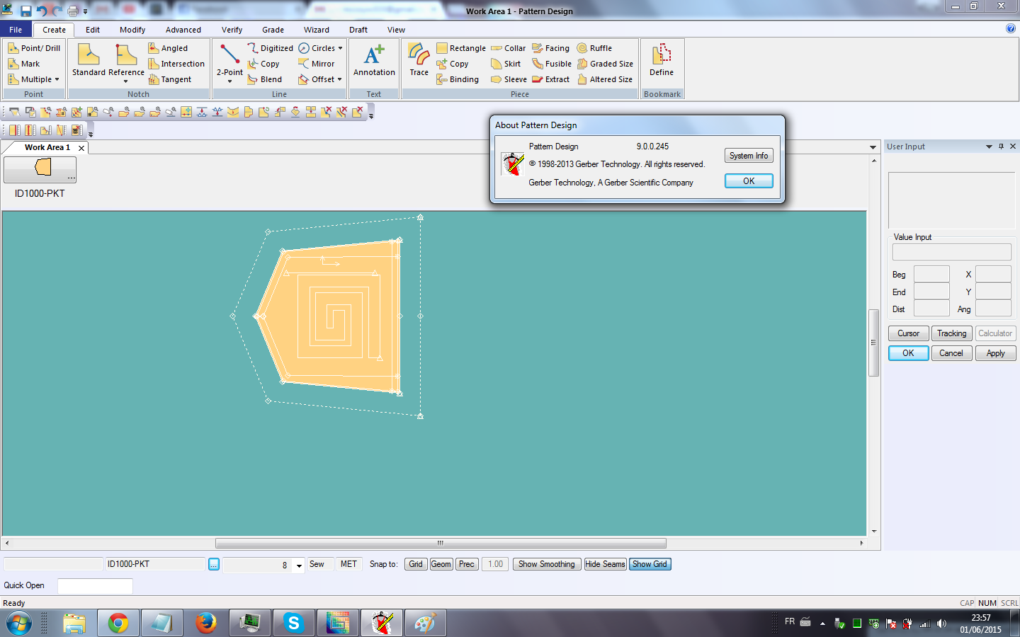Toggle Hide Seams option
The height and width of the screenshot is (637, 1020).
605,564
